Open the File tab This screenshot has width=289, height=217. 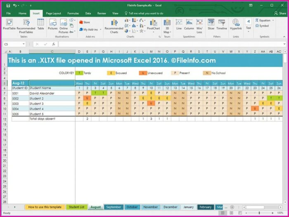9,13
